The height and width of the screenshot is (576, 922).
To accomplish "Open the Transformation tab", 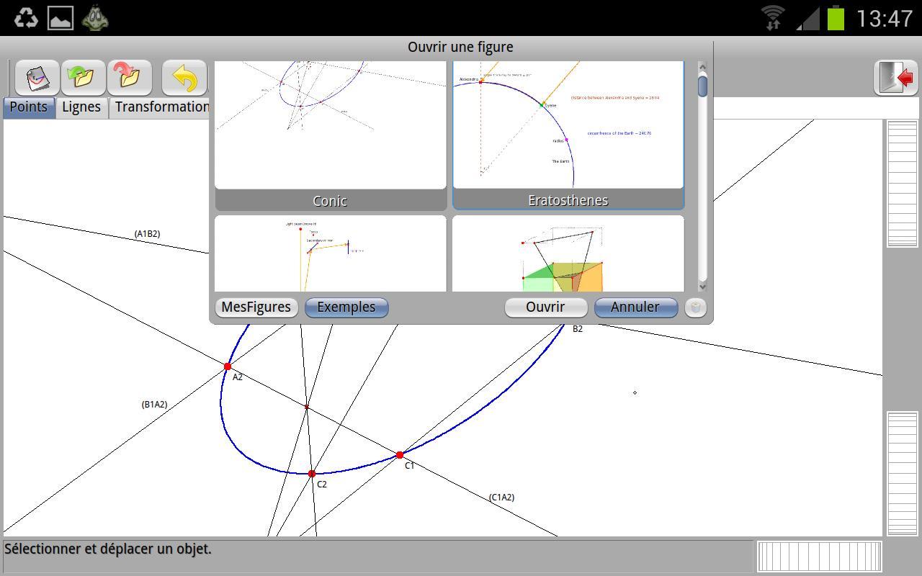I will coord(161,107).
